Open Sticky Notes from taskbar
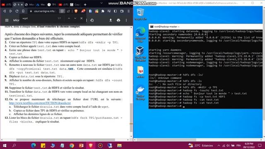This screenshot has height=149, width=265. (43, 145)
